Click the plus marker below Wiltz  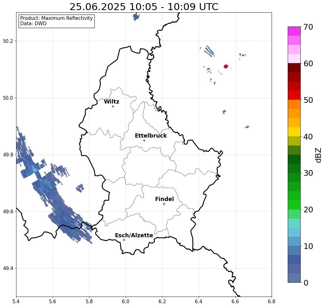coord(113,106)
